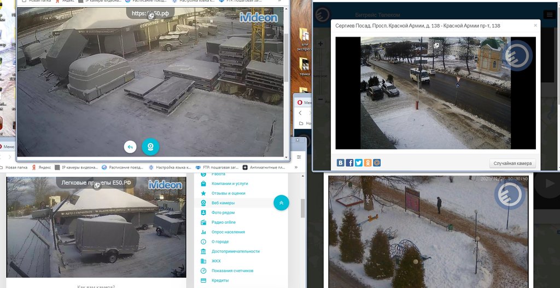Open Opera Мен menu in small middle window
The image size is (560, 288).
304,103
